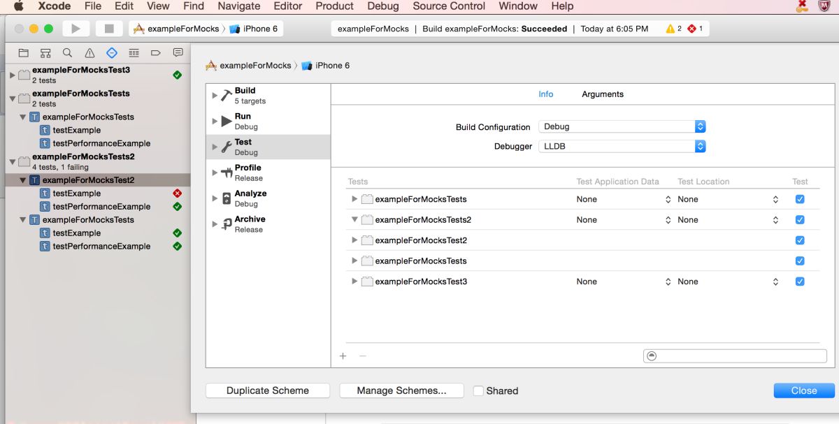The width and height of the screenshot is (839, 424).
Task: Open the Navigate menu
Action: coord(239,6)
